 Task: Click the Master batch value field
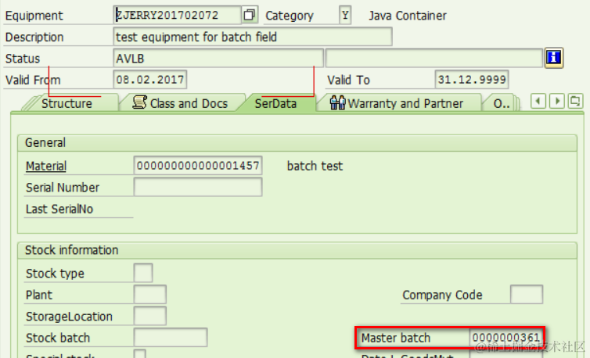pos(505,338)
